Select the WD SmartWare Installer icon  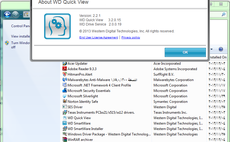coord(64,129)
